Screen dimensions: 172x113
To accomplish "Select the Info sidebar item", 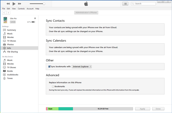I will (19, 48).
